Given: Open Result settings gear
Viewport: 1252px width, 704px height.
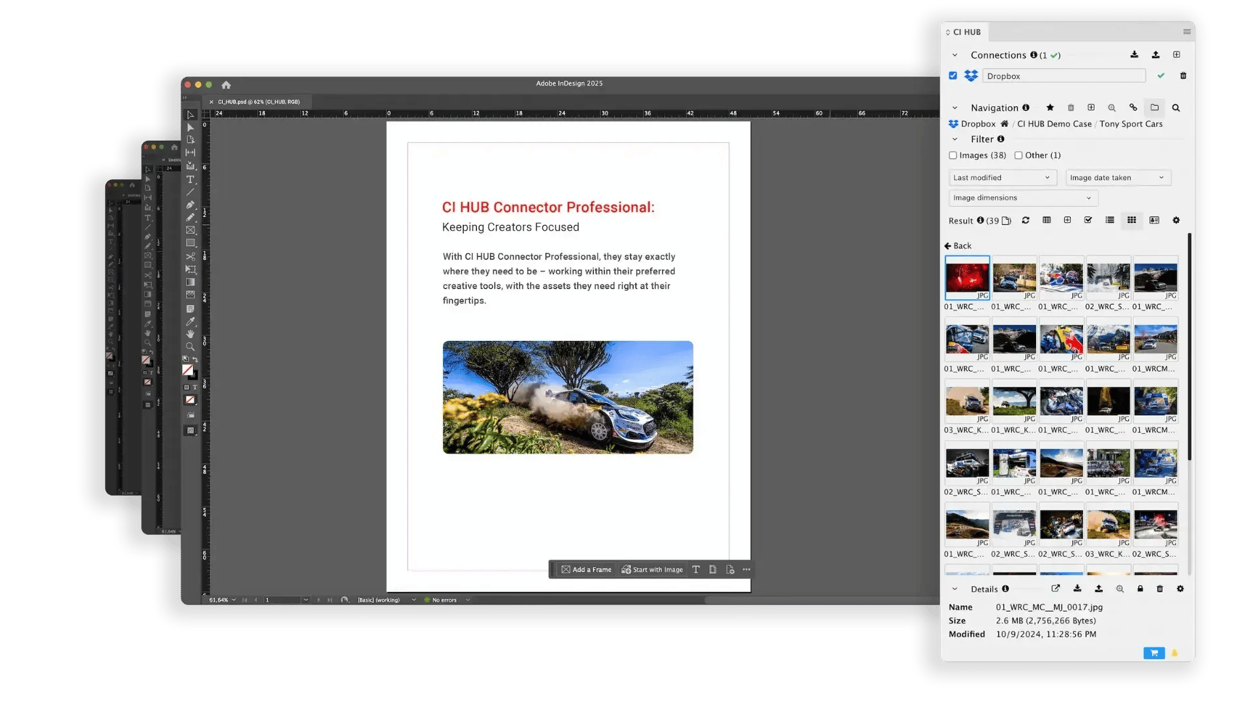Looking at the screenshot, I should pyautogui.click(x=1176, y=220).
